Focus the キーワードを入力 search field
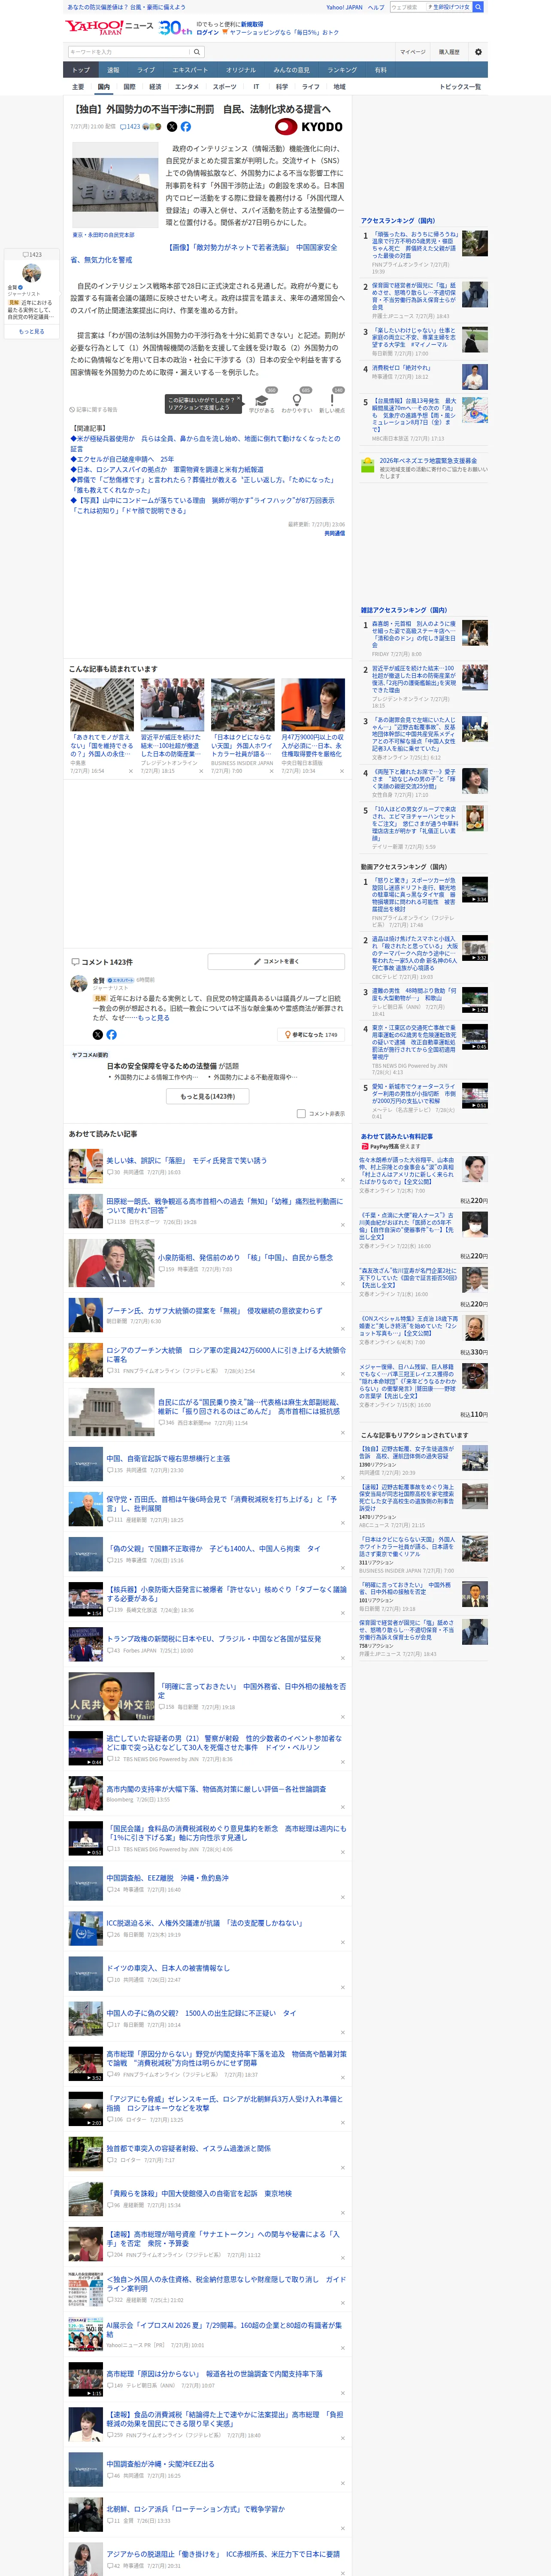The image size is (551, 2576). [x=129, y=52]
